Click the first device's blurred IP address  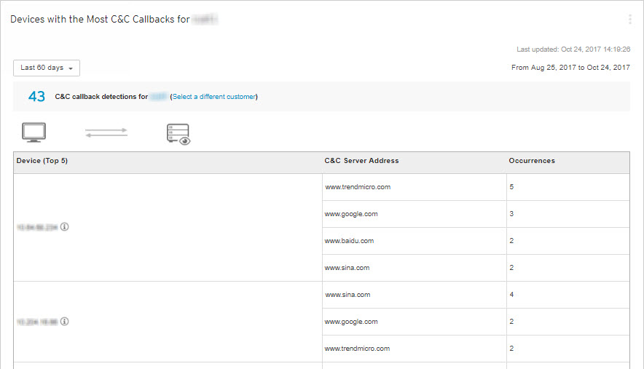tap(36, 227)
